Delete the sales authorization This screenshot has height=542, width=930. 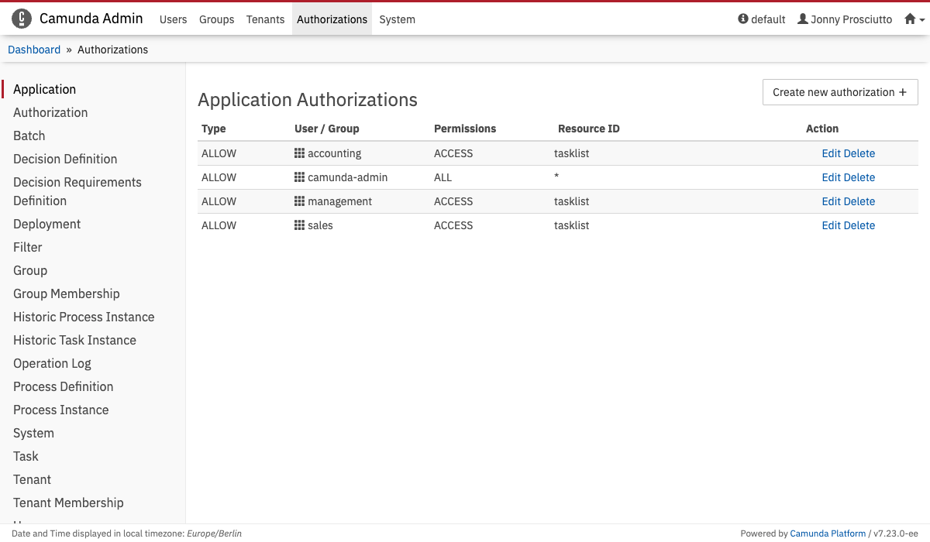[x=859, y=225]
